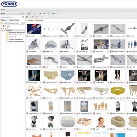Open the Produkte breadcrumb menu
The width and height of the screenshot is (137, 137).
coord(39,20)
